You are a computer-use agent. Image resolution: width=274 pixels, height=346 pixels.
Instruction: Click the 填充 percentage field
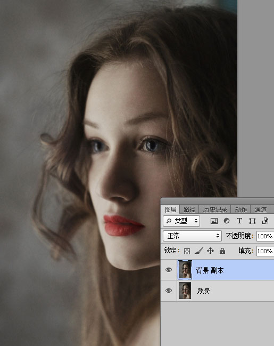pyautogui.click(x=265, y=251)
